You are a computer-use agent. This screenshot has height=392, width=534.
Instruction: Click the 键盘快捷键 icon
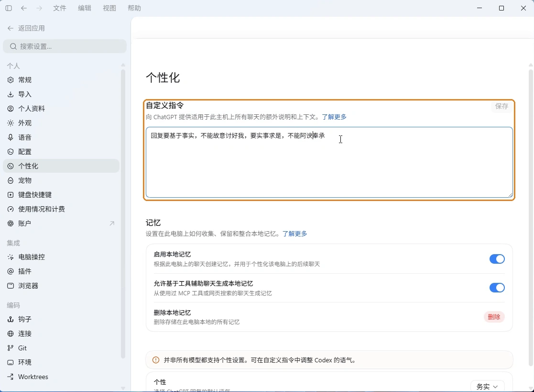(11, 195)
